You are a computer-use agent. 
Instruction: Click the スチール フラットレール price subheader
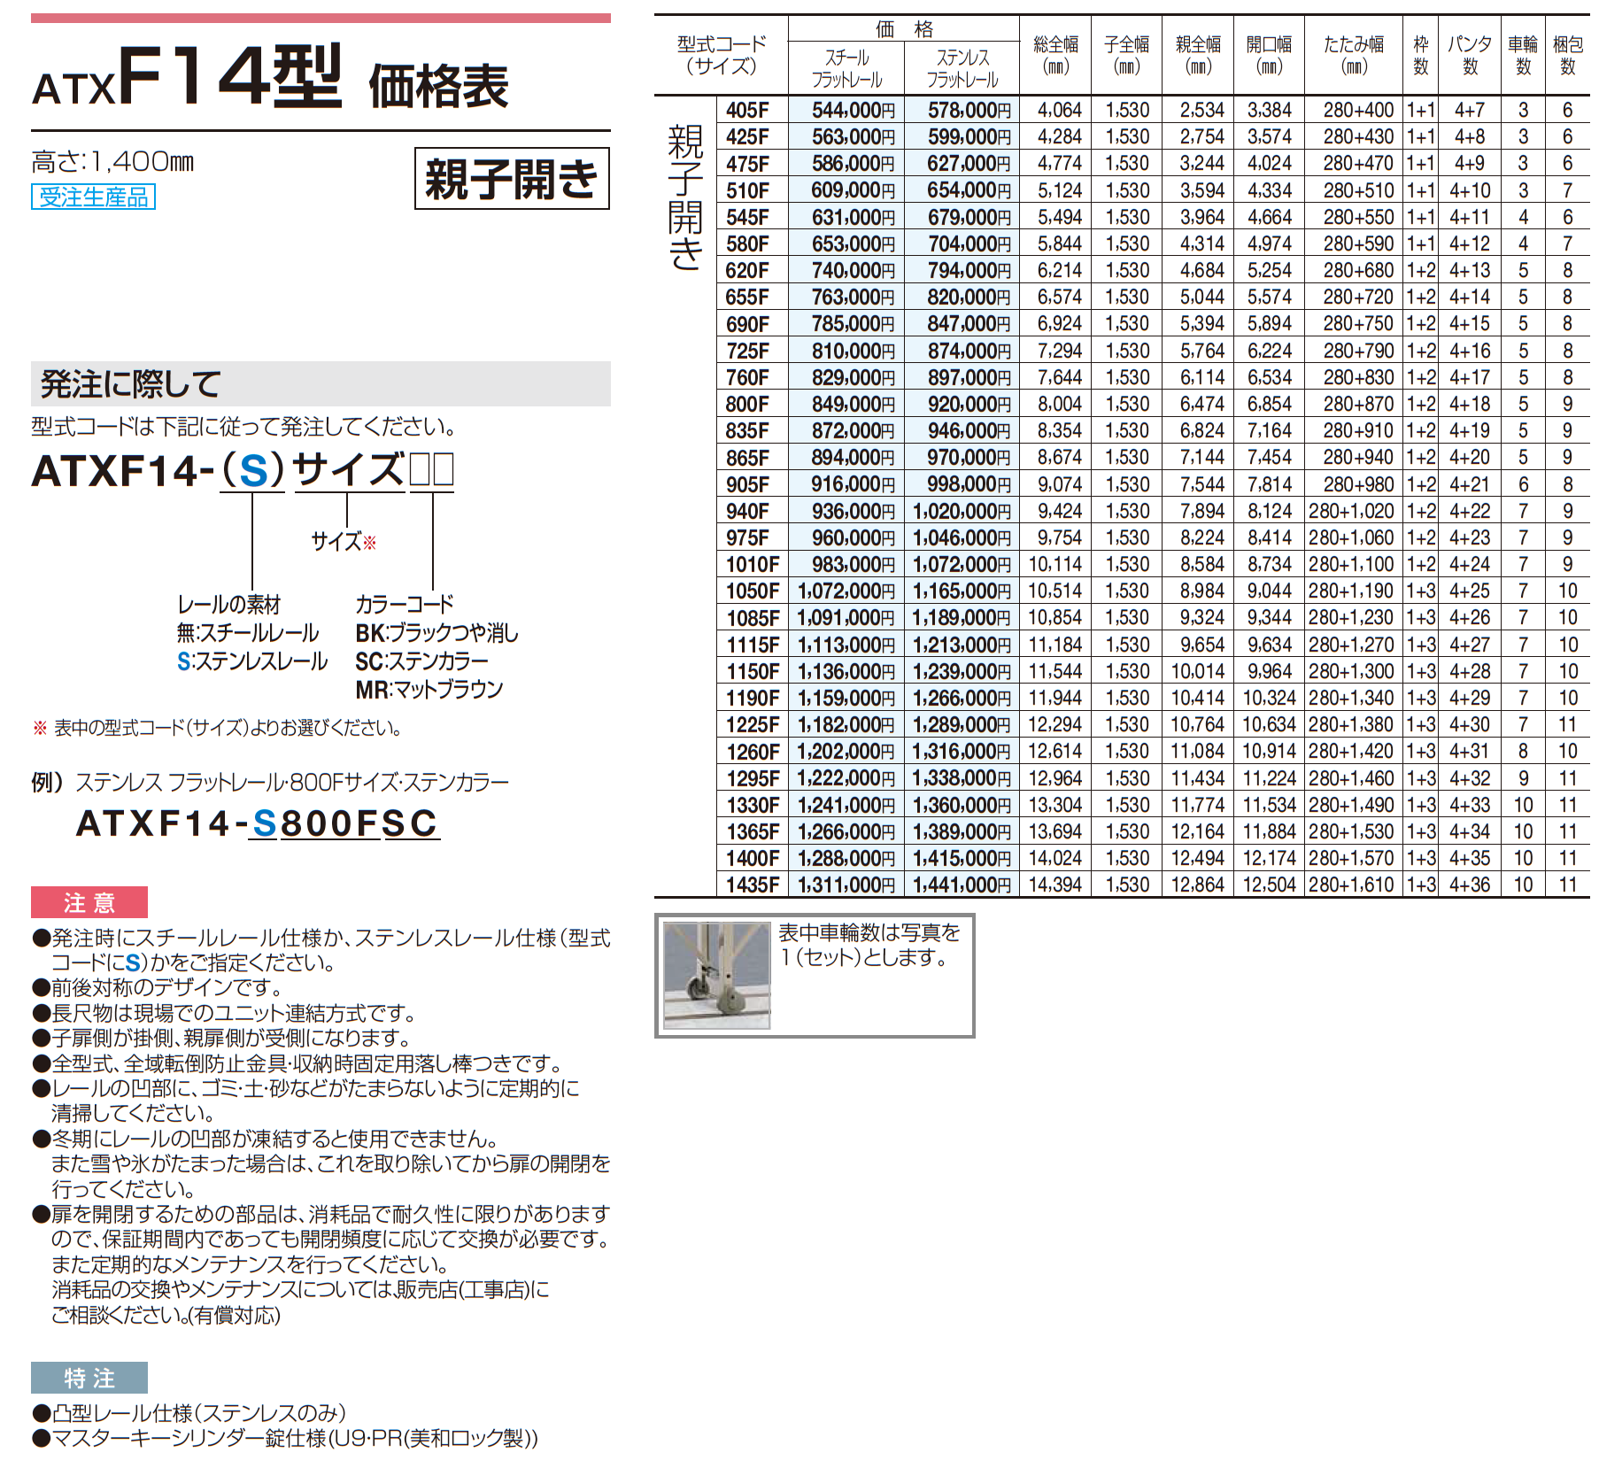click(846, 68)
